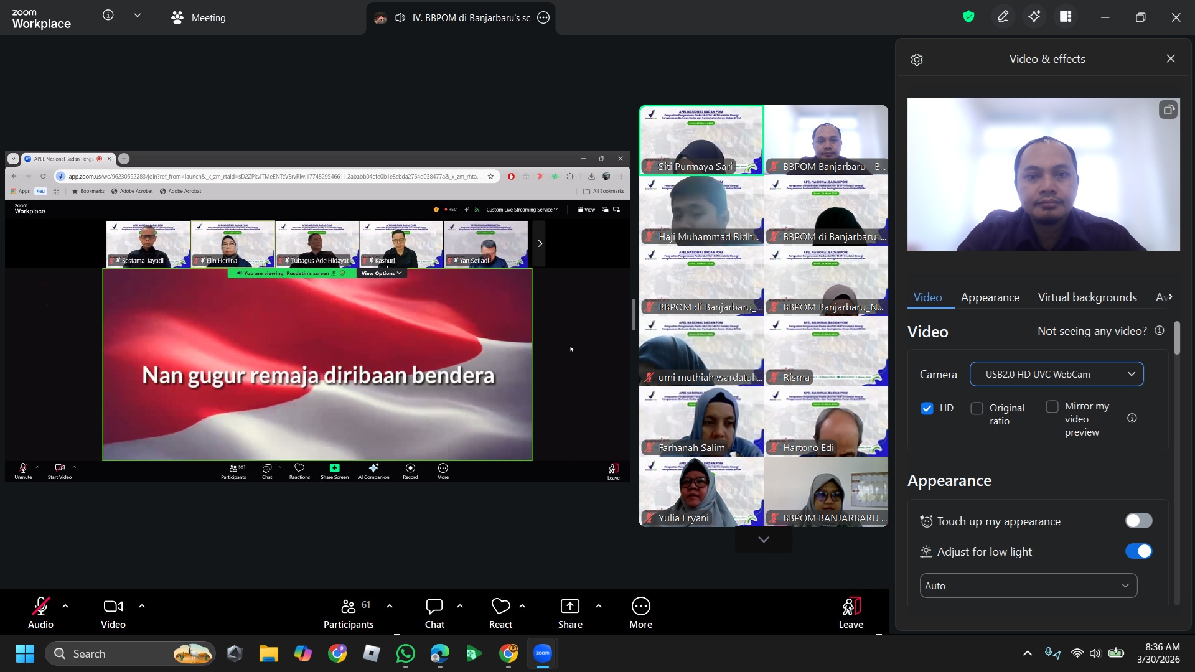Uncheck the HD checkbox
Screen dimensions: 1195x672
[927, 408]
